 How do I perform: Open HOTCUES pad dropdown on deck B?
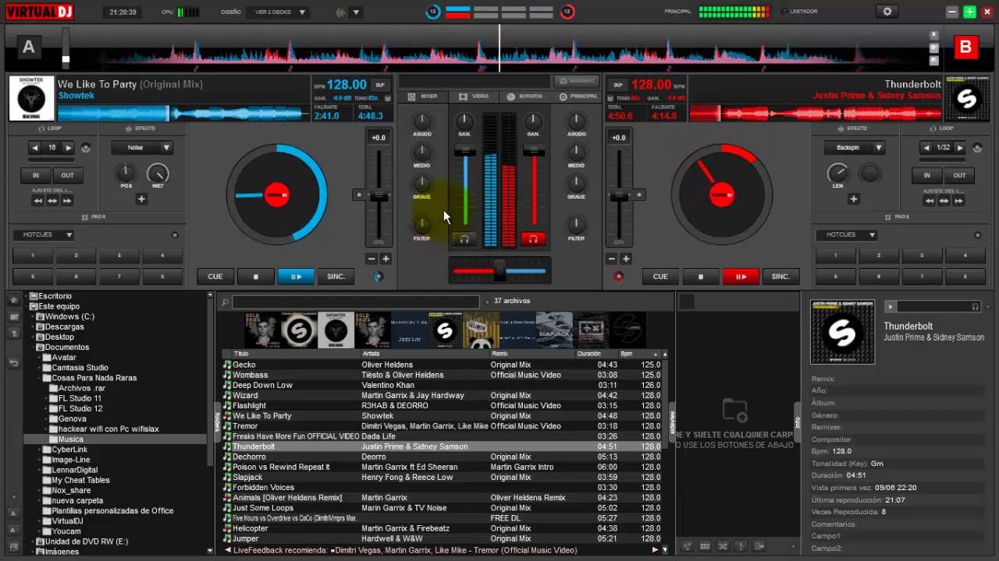pos(846,235)
